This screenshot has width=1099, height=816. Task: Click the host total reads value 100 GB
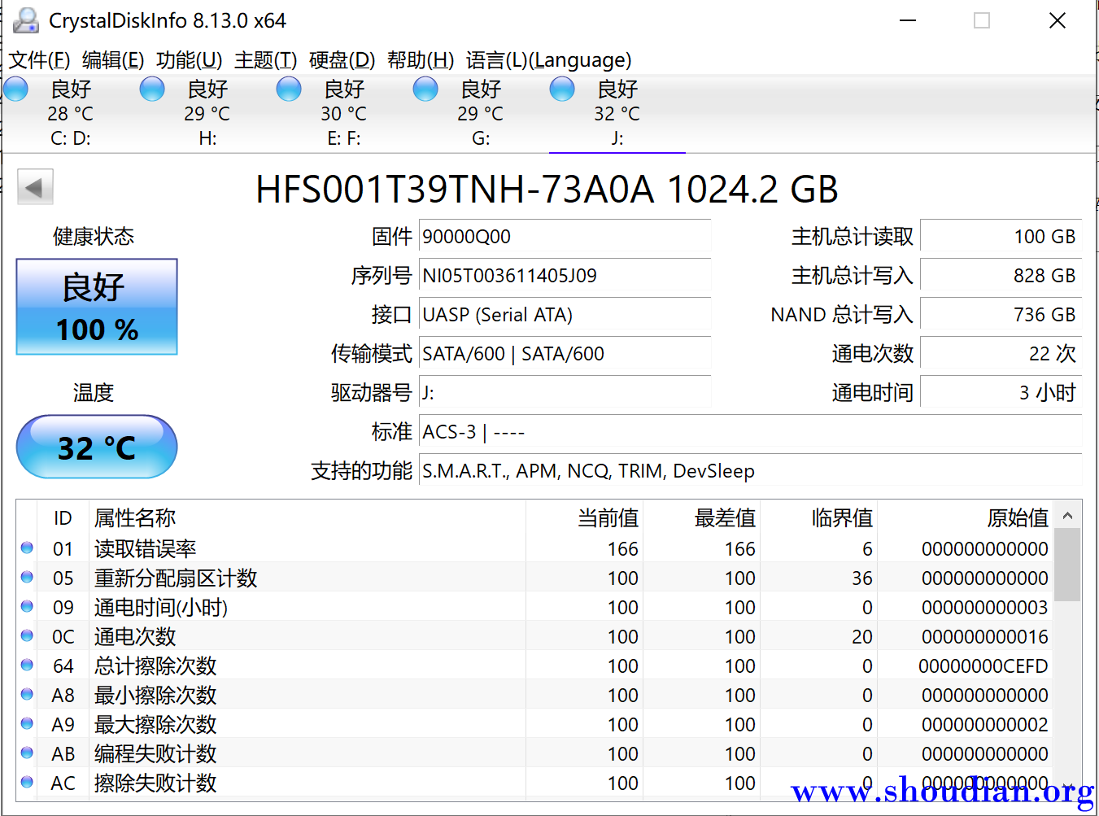pos(1001,236)
